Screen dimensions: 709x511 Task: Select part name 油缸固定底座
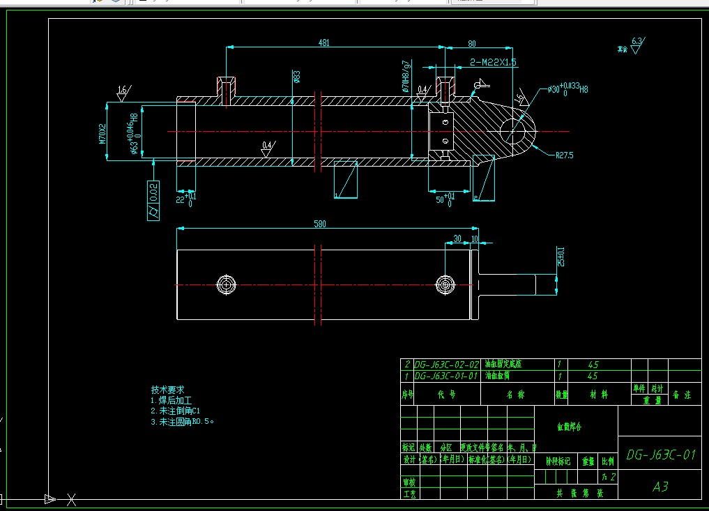[x=503, y=364]
